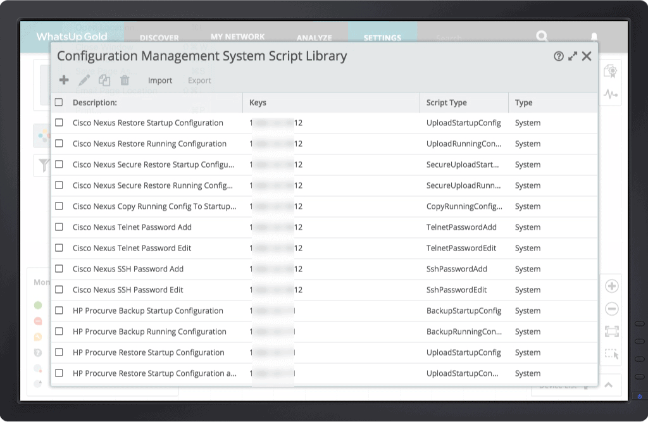648x422 pixels.
Task: Click the map zoom in plus icon
Action: tap(612, 286)
